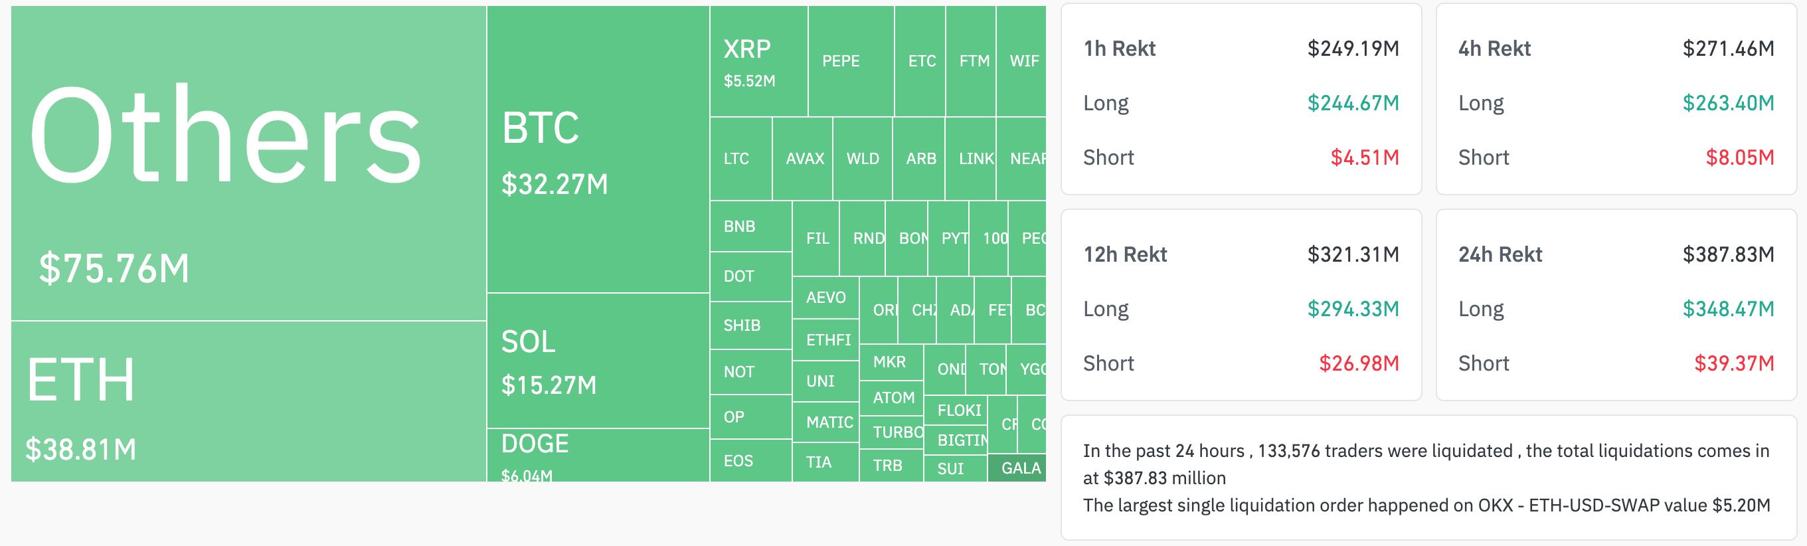Select the BNB tile

coord(750,226)
